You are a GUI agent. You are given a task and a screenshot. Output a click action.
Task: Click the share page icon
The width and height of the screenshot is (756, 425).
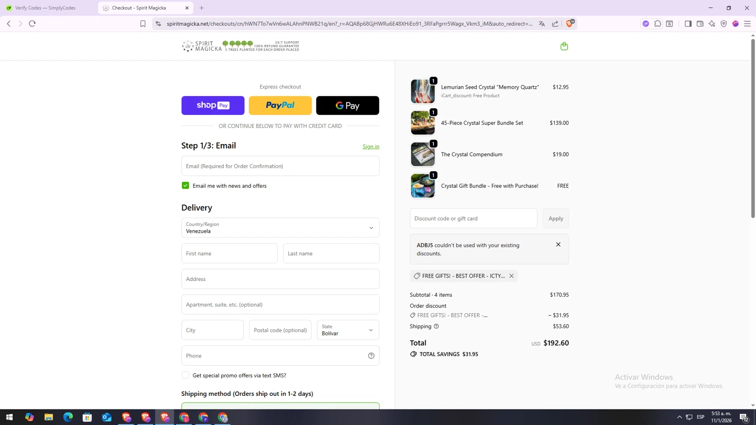[x=555, y=24]
